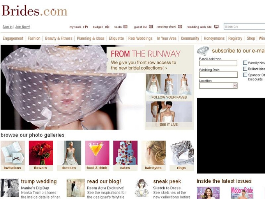Click the Sketch to Dress text
Image resolution: width=265 pixels, height=199 pixels.
(x=167, y=188)
